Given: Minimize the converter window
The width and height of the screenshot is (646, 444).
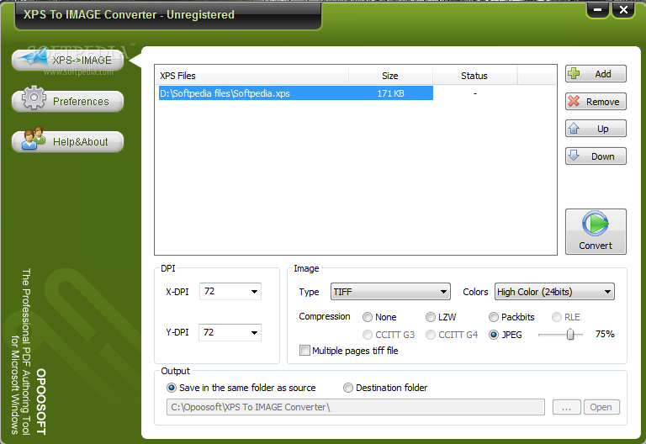Looking at the screenshot, I should (598, 9).
